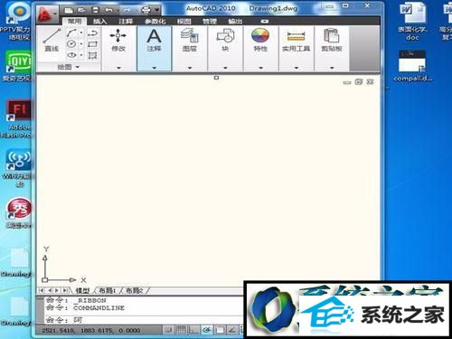Toggle ortho mode in status bar
This screenshot has height=339, width=452.
coord(193,330)
